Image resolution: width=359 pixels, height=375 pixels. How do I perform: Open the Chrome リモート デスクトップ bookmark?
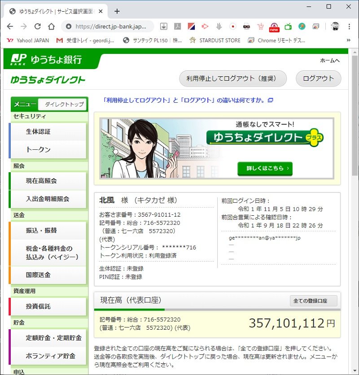pos(276,40)
